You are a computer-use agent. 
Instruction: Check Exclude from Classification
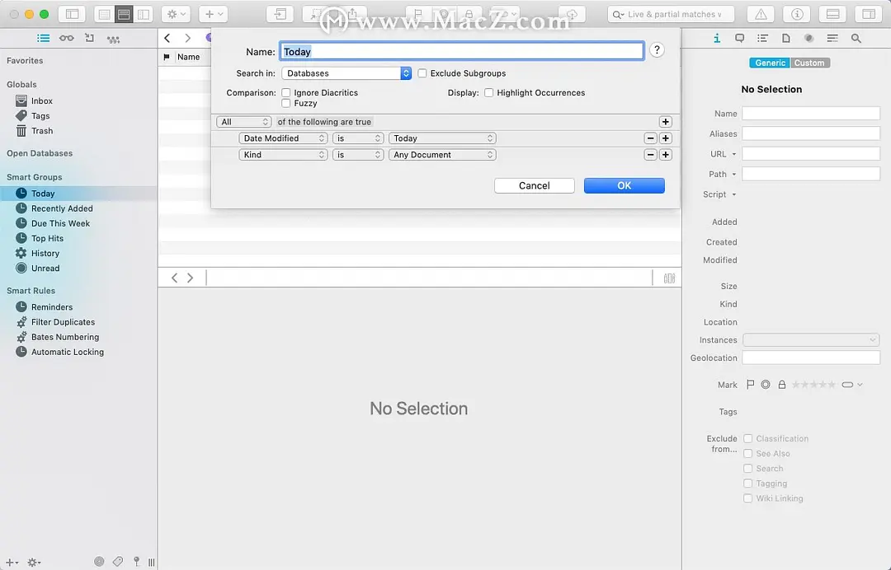coord(747,438)
